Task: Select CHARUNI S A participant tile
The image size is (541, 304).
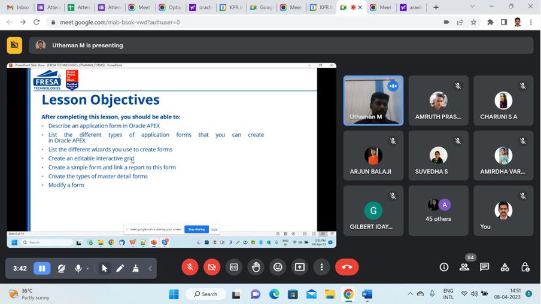Action: tap(503, 101)
